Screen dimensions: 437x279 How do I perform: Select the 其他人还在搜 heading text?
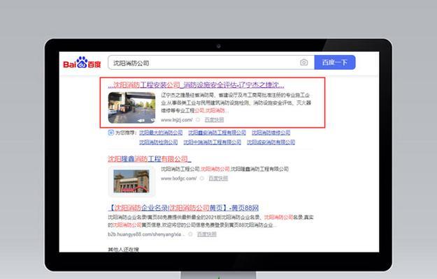click(x=123, y=249)
